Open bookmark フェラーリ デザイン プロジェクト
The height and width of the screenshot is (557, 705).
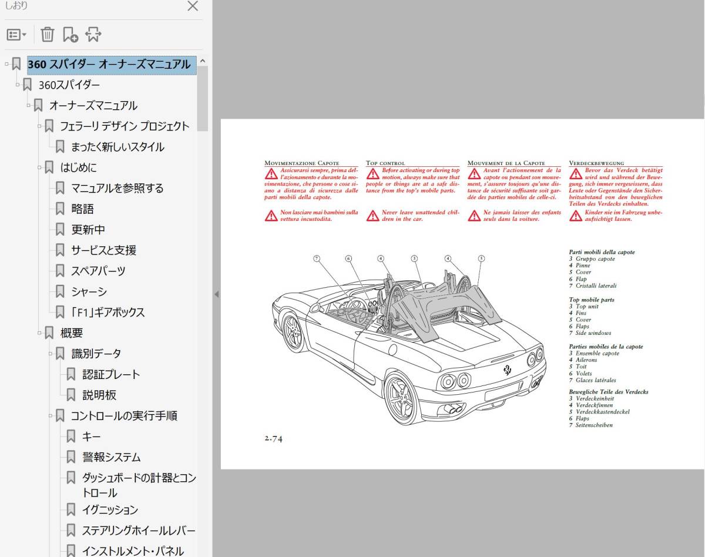(125, 126)
